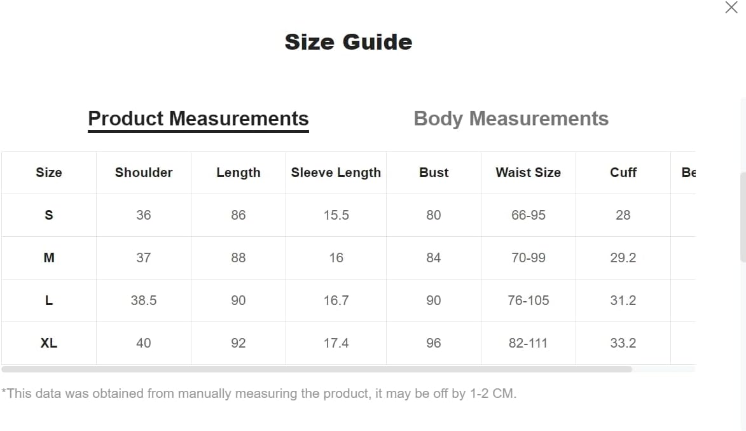Click the Length column header
Screen dimensions: 746x431
coord(238,173)
